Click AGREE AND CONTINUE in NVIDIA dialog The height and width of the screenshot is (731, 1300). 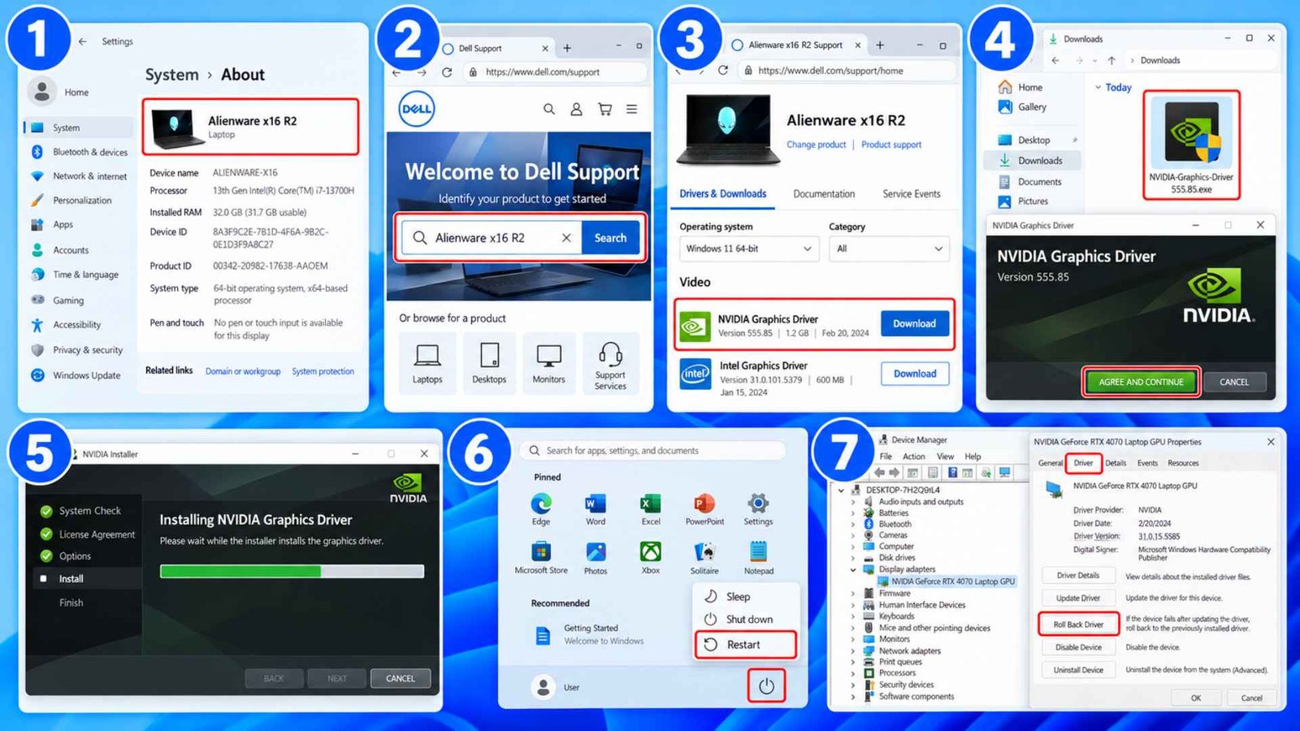tap(1141, 382)
